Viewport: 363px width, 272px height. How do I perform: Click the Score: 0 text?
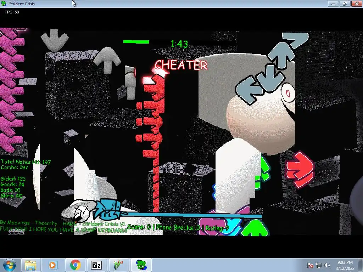[x=139, y=227]
